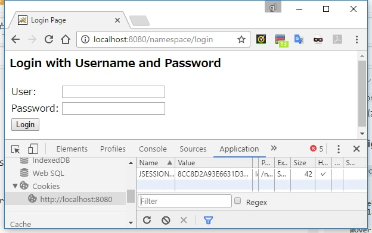Switch to the Sources tab
This screenshot has width=372, height=233.
[193, 149]
